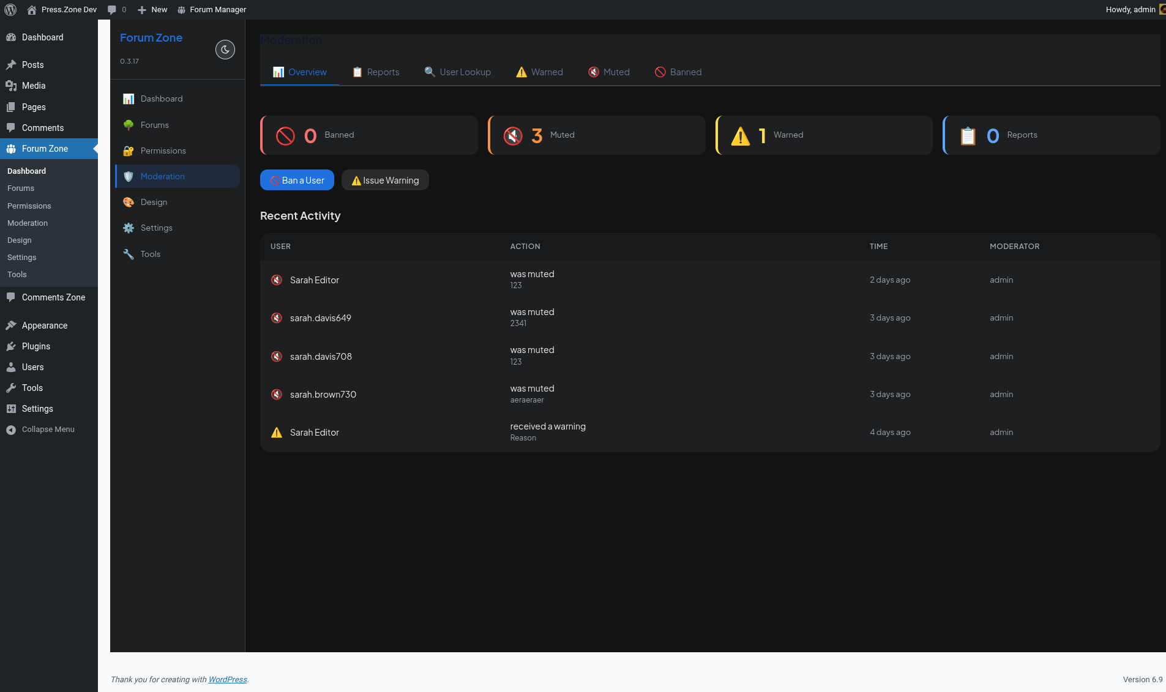This screenshot has height=692, width=1166.
Task: Click the Banned count stat card
Action: click(x=369, y=135)
